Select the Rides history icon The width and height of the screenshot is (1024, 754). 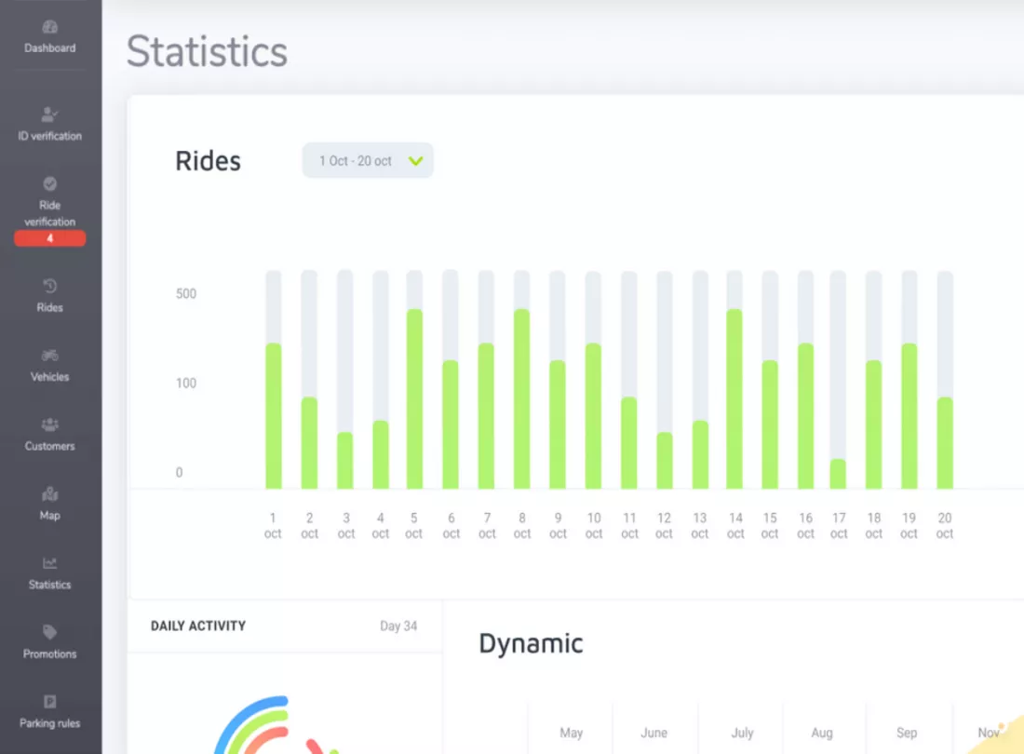pyautogui.click(x=49, y=286)
